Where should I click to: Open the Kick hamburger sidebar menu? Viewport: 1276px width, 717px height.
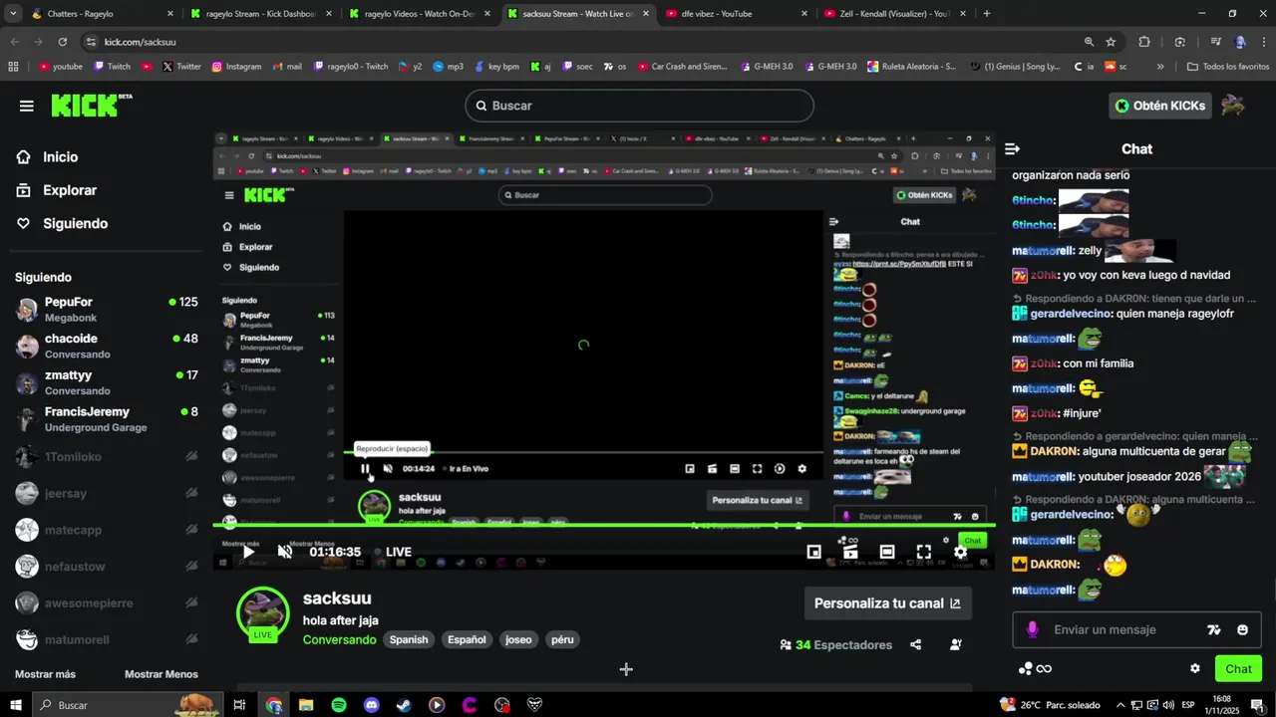26,106
